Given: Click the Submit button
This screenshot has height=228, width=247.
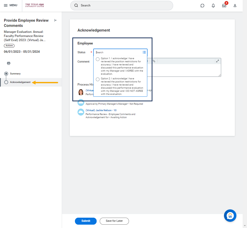Looking at the screenshot, I should coord(86,221).
